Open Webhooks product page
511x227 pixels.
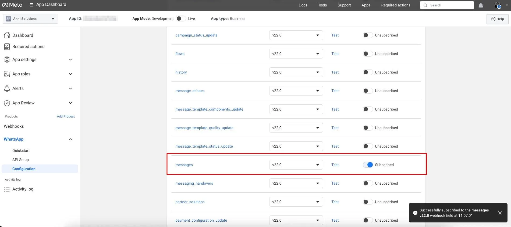pyautogui.click(x=14, y=126)
